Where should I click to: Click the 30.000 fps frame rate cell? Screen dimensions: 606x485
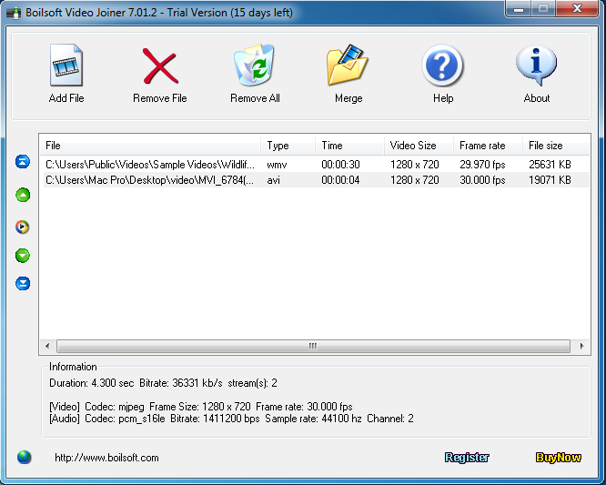[482, 180]
